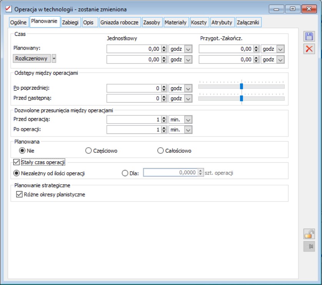This screenshot has height=285, width=322.
Task: Click spinner arrows of Planowany Jednostkowy time
Action: (x=164, y=49)
